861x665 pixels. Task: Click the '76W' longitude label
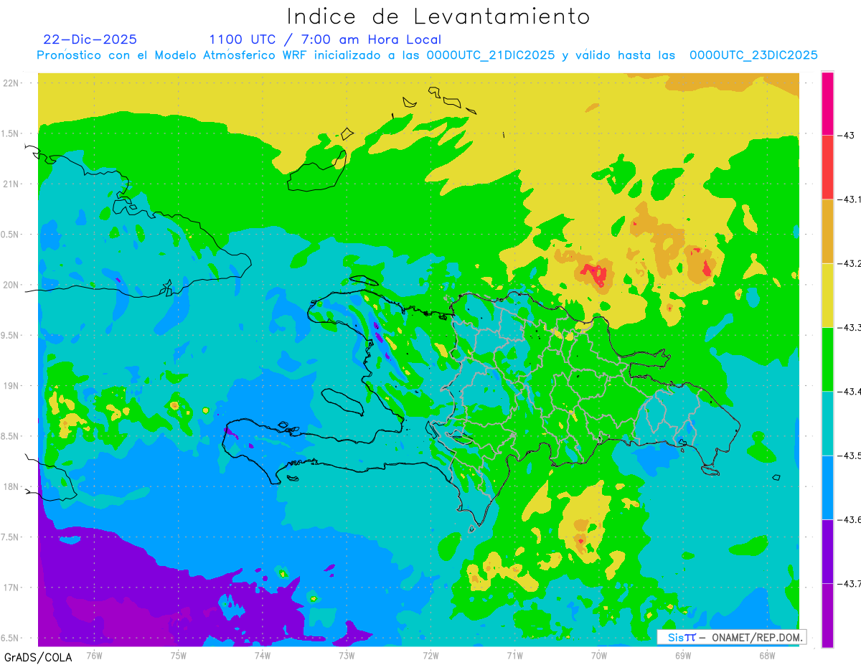point(94,655)
